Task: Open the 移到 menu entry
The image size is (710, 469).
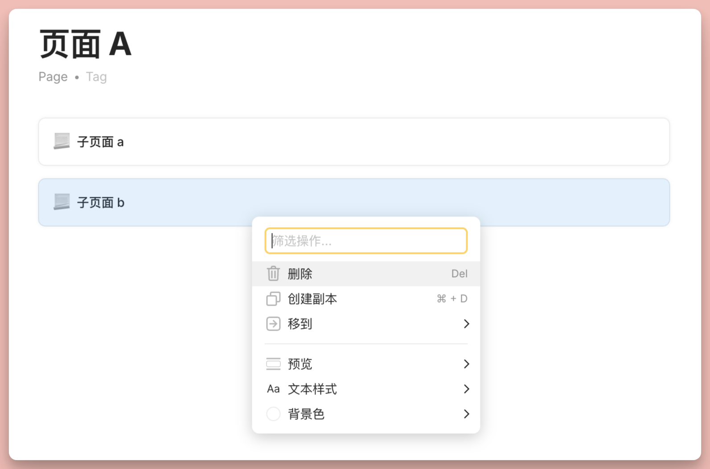Action: (366, 324)
